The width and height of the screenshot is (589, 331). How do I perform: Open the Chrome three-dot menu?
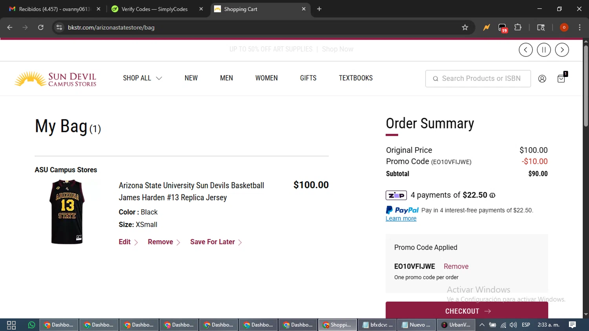pos(580,27)
